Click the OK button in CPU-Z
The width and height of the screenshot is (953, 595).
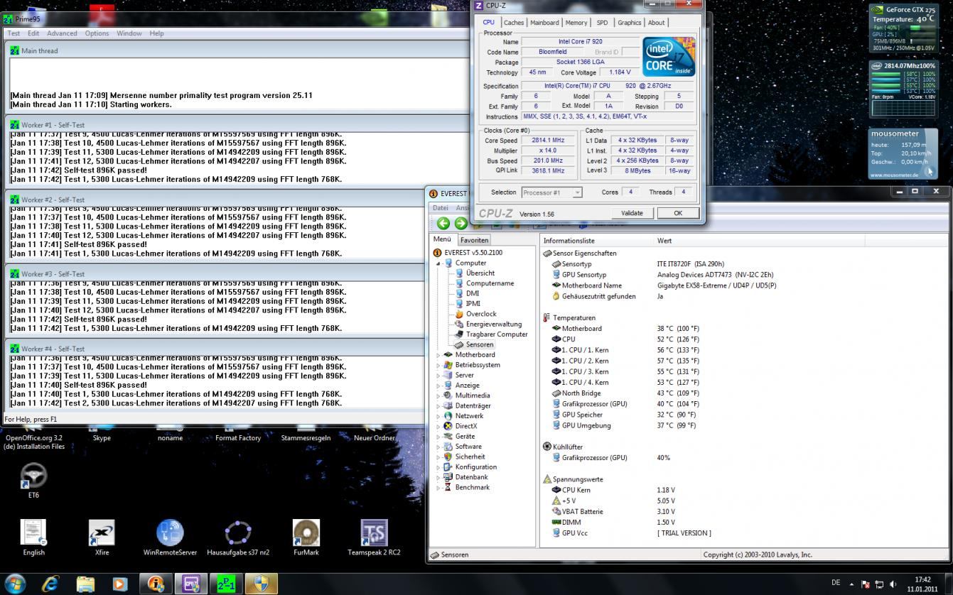coord(678,213)
